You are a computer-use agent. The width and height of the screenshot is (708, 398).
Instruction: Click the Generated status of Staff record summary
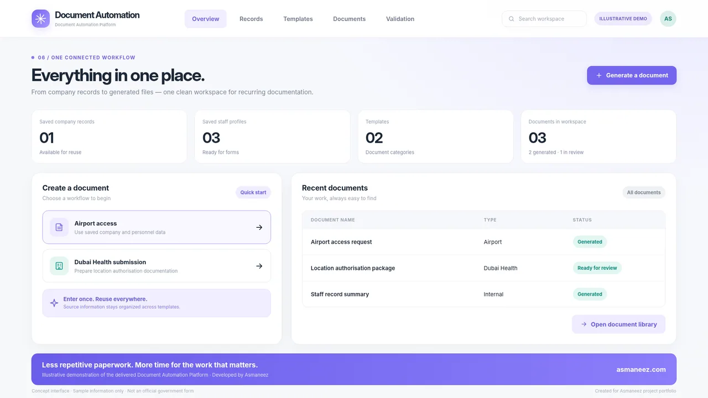590,294
